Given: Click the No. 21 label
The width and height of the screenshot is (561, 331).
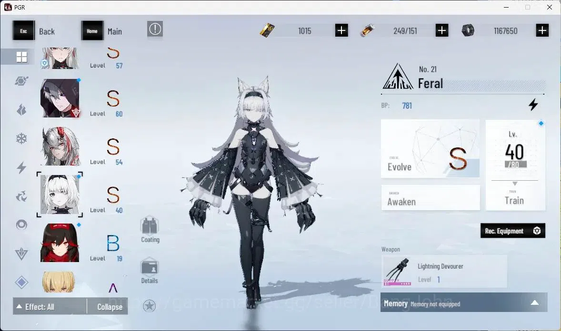Looking at the screenshot, I should 428,69.
